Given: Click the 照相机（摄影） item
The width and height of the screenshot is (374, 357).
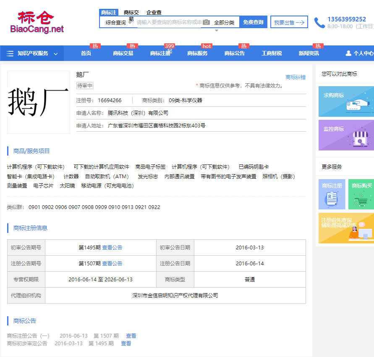Looking at the screenshot, I should [279, 177].
